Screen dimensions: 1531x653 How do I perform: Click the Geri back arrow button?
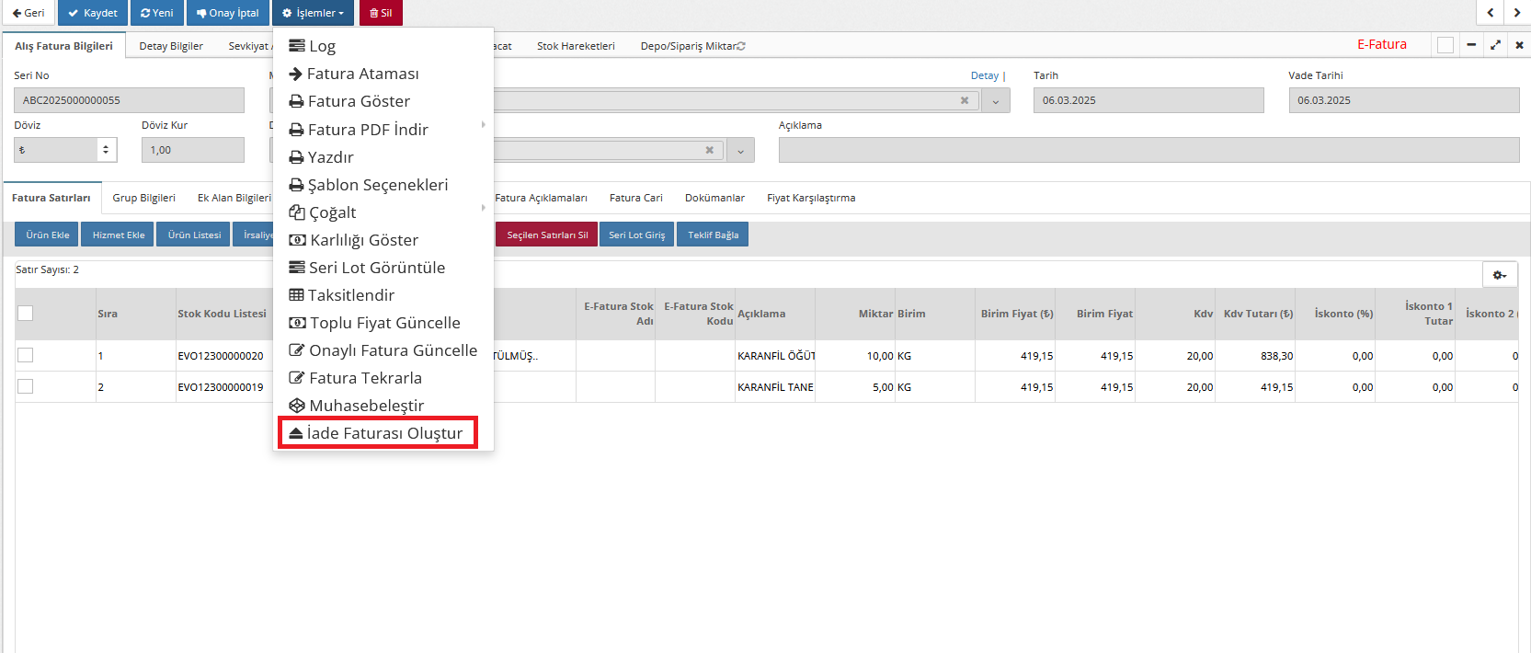[x=29, y=13]
